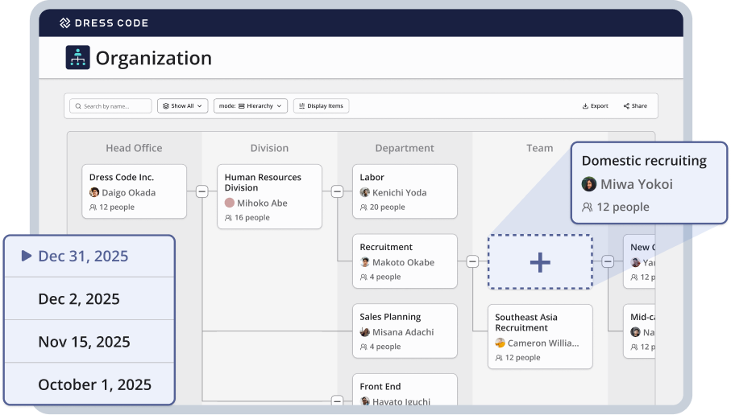Viewport: 731px width, 415px height.
Task: Click Mihoko Abe's avatar
Action: (x=230, y=203)
